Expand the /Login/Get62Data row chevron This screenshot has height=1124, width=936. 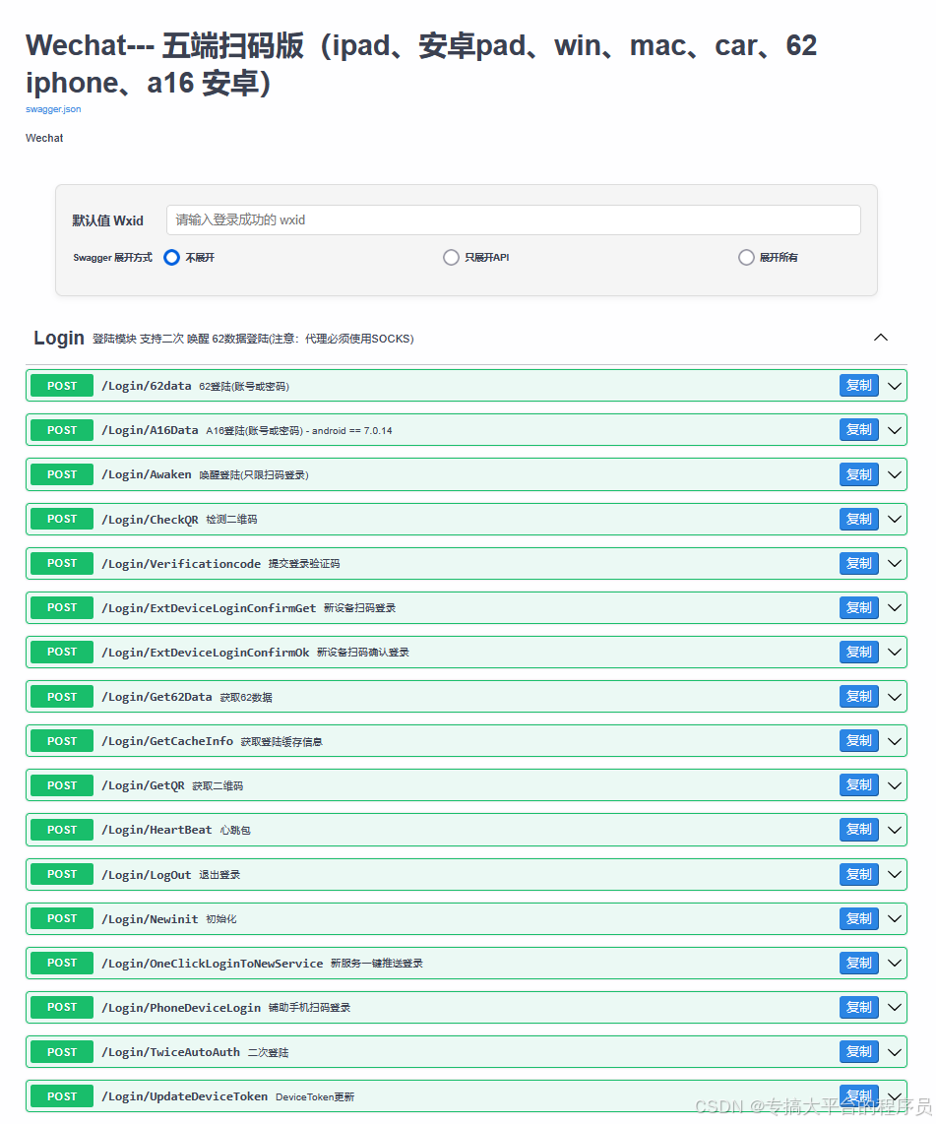tap(895, 697)
